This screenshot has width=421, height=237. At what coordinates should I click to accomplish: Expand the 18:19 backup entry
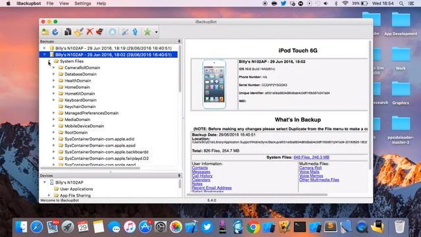[x=45, y=48]
